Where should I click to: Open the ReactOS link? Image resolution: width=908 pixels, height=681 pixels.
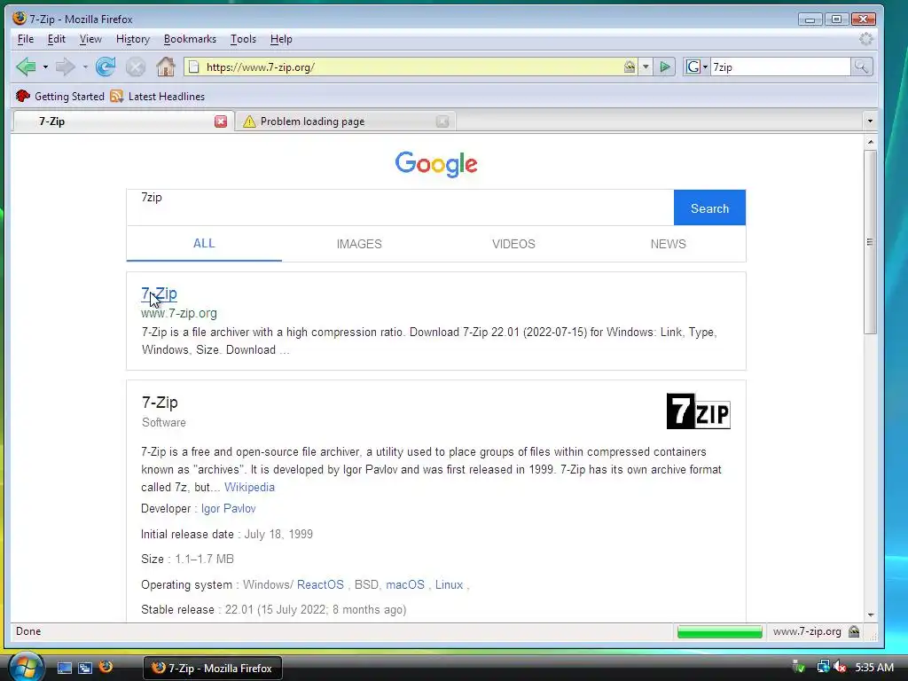(320, 585)
